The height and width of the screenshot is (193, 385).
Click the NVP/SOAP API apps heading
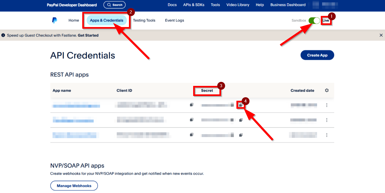(x=77, y=166)
